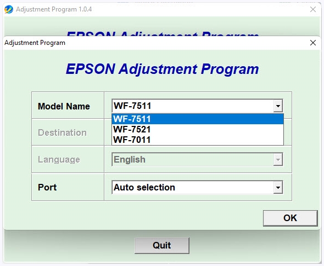The height and width of the screenshot is (266, 324).
Task: Click the English language field
Action: pos(197,160)
